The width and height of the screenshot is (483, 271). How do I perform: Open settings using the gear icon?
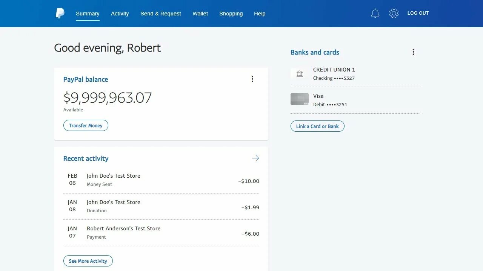coord(394,13)
